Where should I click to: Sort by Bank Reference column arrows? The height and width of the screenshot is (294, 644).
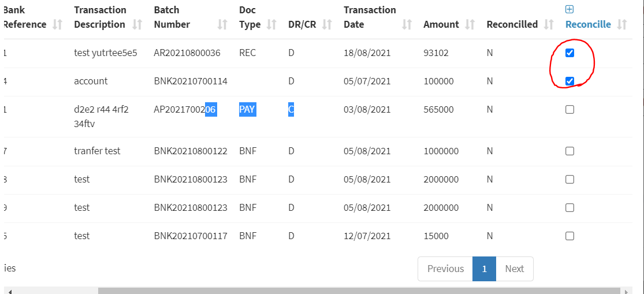tap(57, 24)
